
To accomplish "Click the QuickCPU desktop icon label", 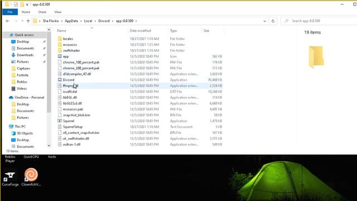I will [31, 157].
